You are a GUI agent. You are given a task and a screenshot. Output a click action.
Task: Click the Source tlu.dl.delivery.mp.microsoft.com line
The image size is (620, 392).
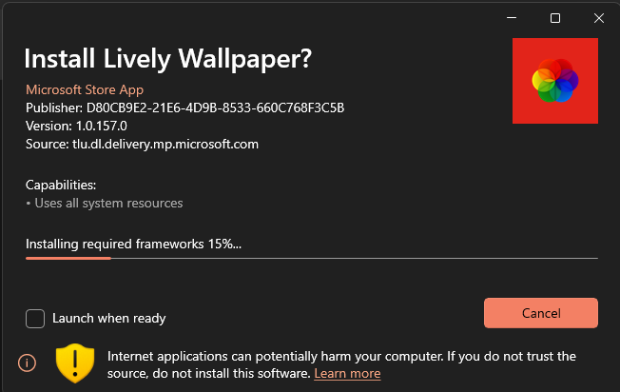(142, 144)
